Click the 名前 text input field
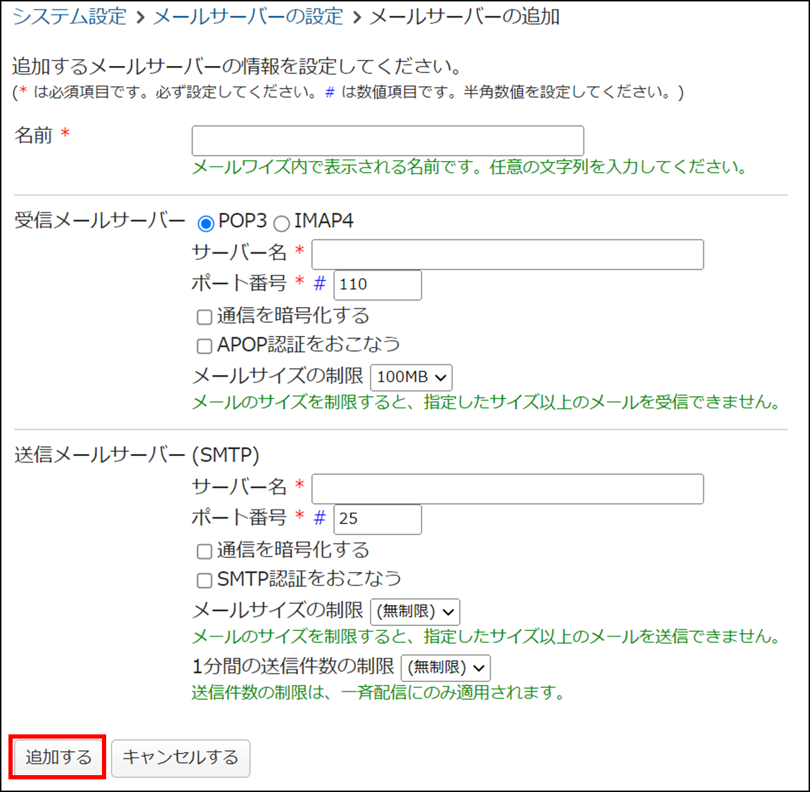The width and height of the screenshot is (810, 792). point(387,141)
